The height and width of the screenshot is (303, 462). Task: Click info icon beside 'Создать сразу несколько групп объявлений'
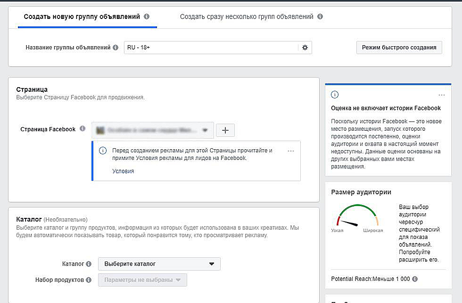click(x=320, y=17)
